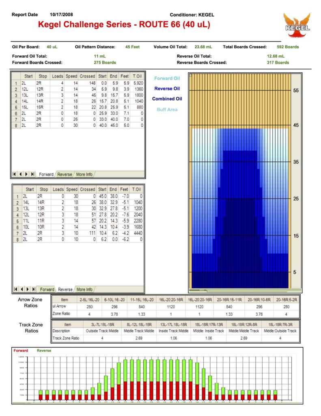The image size is (321, 416).
Task: Click Reverse Boards Crossed value '317 Boards'
Action: (278, 63)
